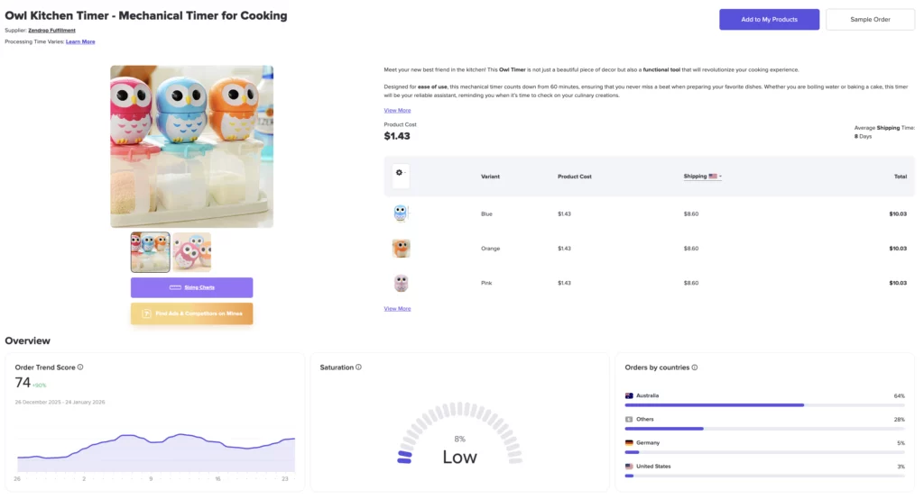Click the Add to My Products button
The image size is (924, 499).
coord(769,19)
